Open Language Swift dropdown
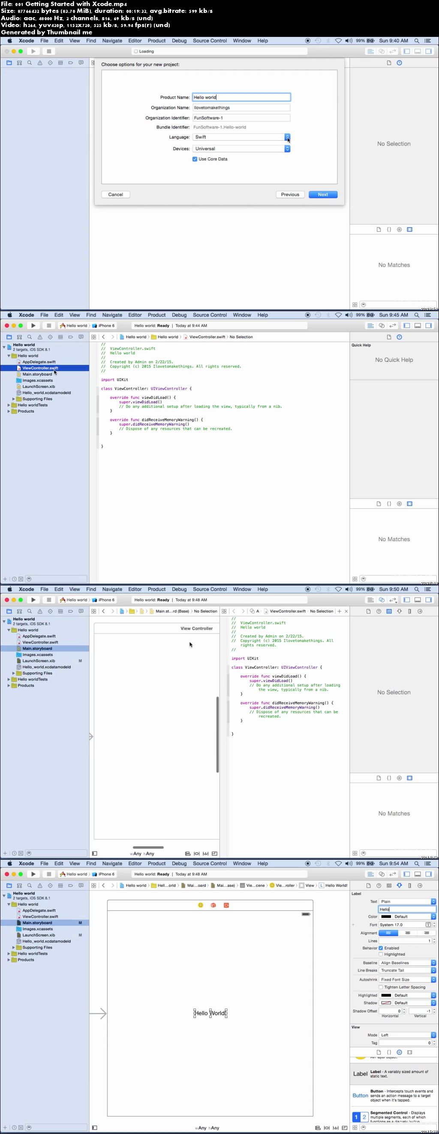The height and width of the screenshot is (1134, 439). pyautogui.click(x=241, y=137)
